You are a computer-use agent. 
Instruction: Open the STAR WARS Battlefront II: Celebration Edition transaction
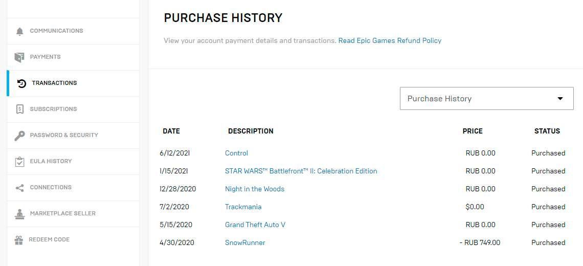[x=301, y=171]
